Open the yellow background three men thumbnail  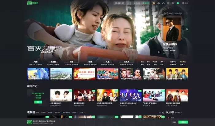coord(177,74)
